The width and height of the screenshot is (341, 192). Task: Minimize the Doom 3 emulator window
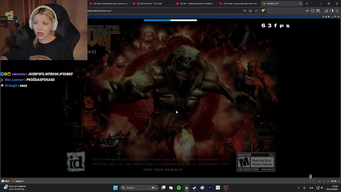(x=332, y=17)
